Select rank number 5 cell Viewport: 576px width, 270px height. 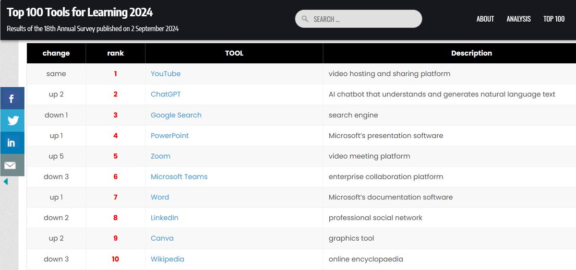[x=116, y=156]
